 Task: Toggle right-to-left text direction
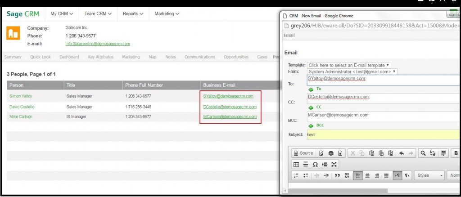(407, 175)
